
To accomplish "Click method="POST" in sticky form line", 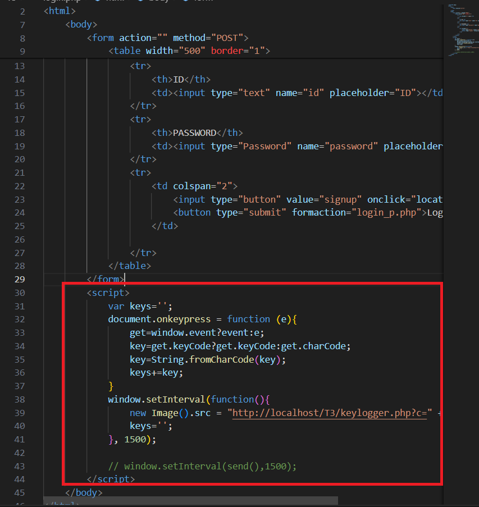I will click(208, 38).
